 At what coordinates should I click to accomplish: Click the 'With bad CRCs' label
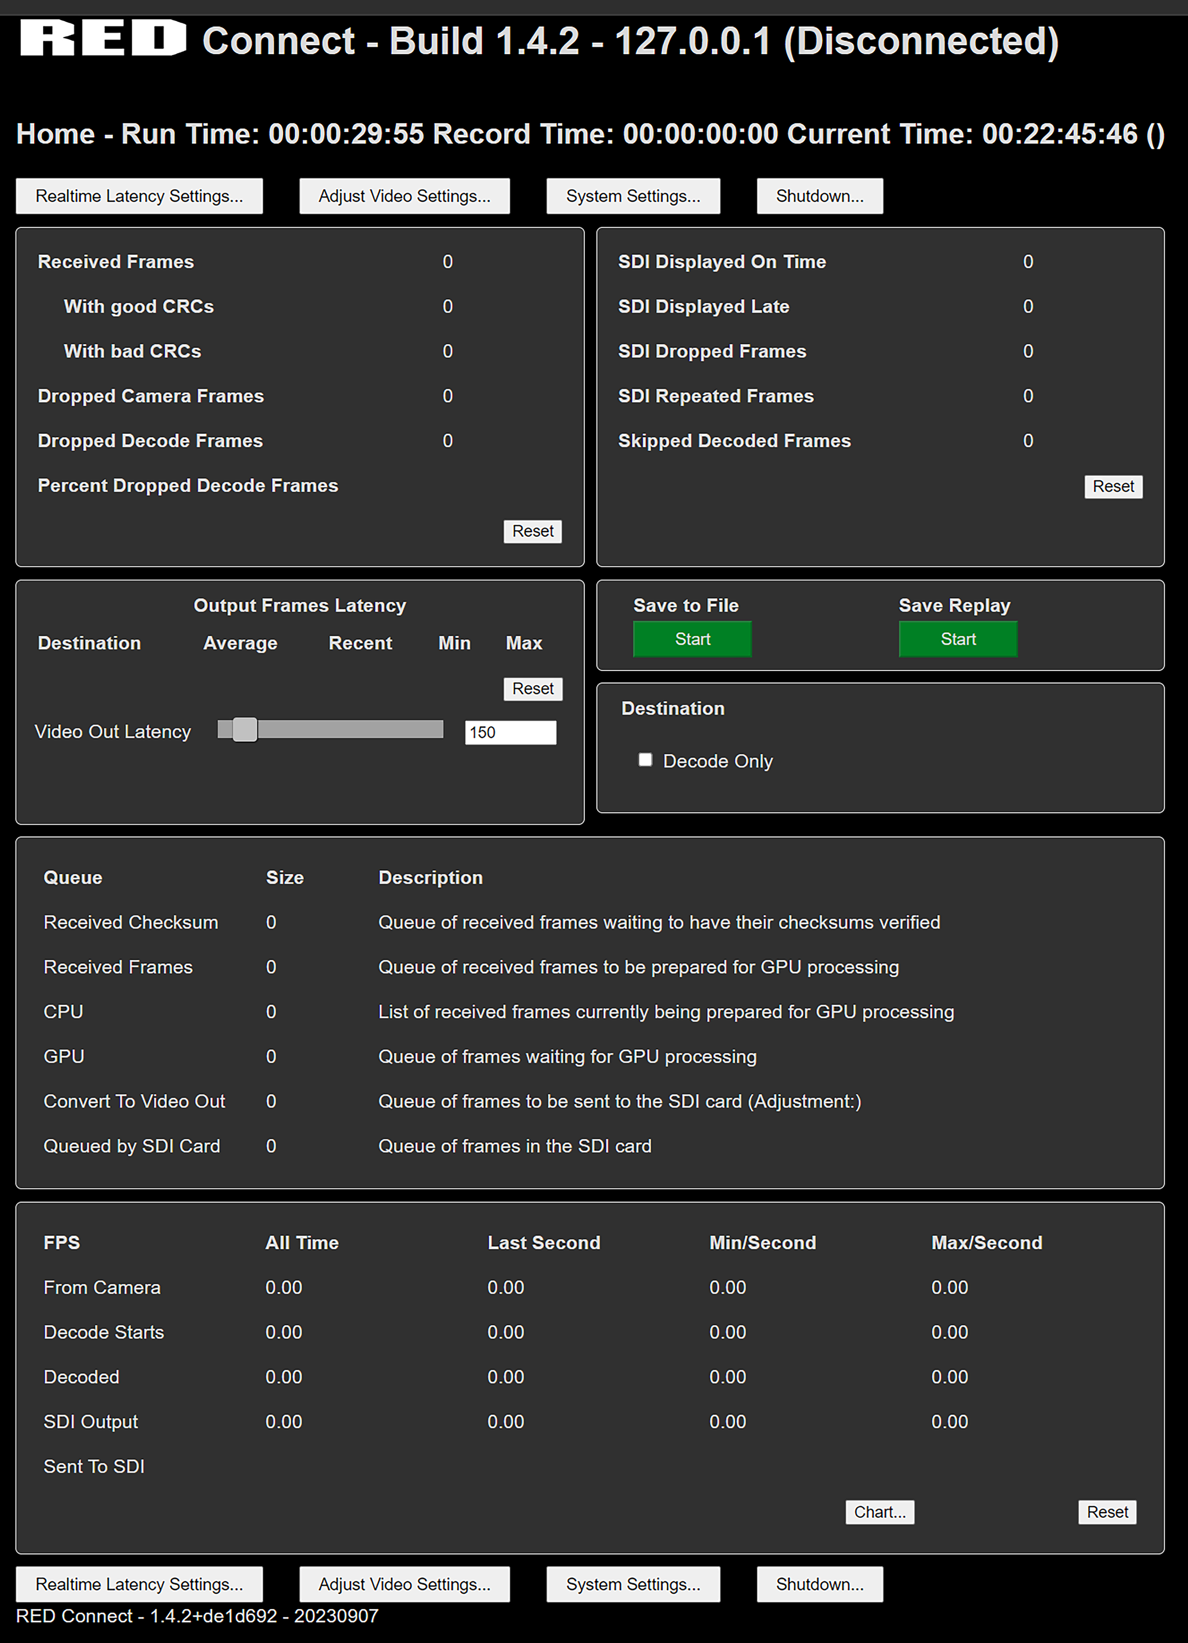[x=133, y=351]
